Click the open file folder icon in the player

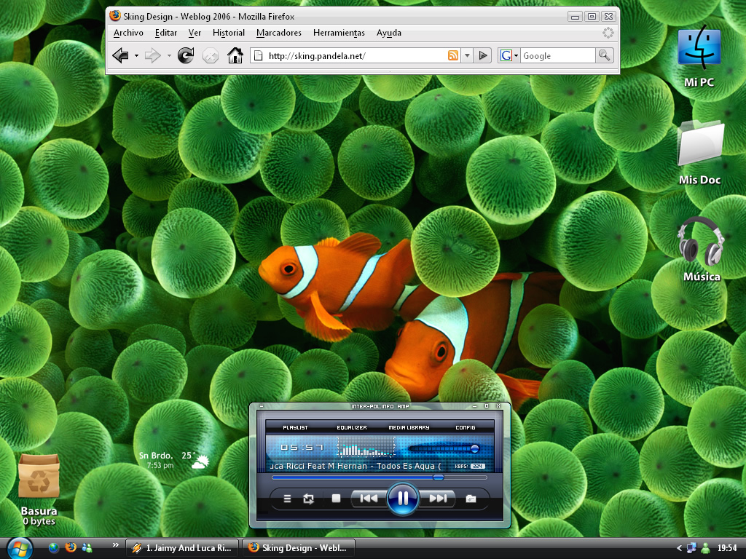pos(471,499)
